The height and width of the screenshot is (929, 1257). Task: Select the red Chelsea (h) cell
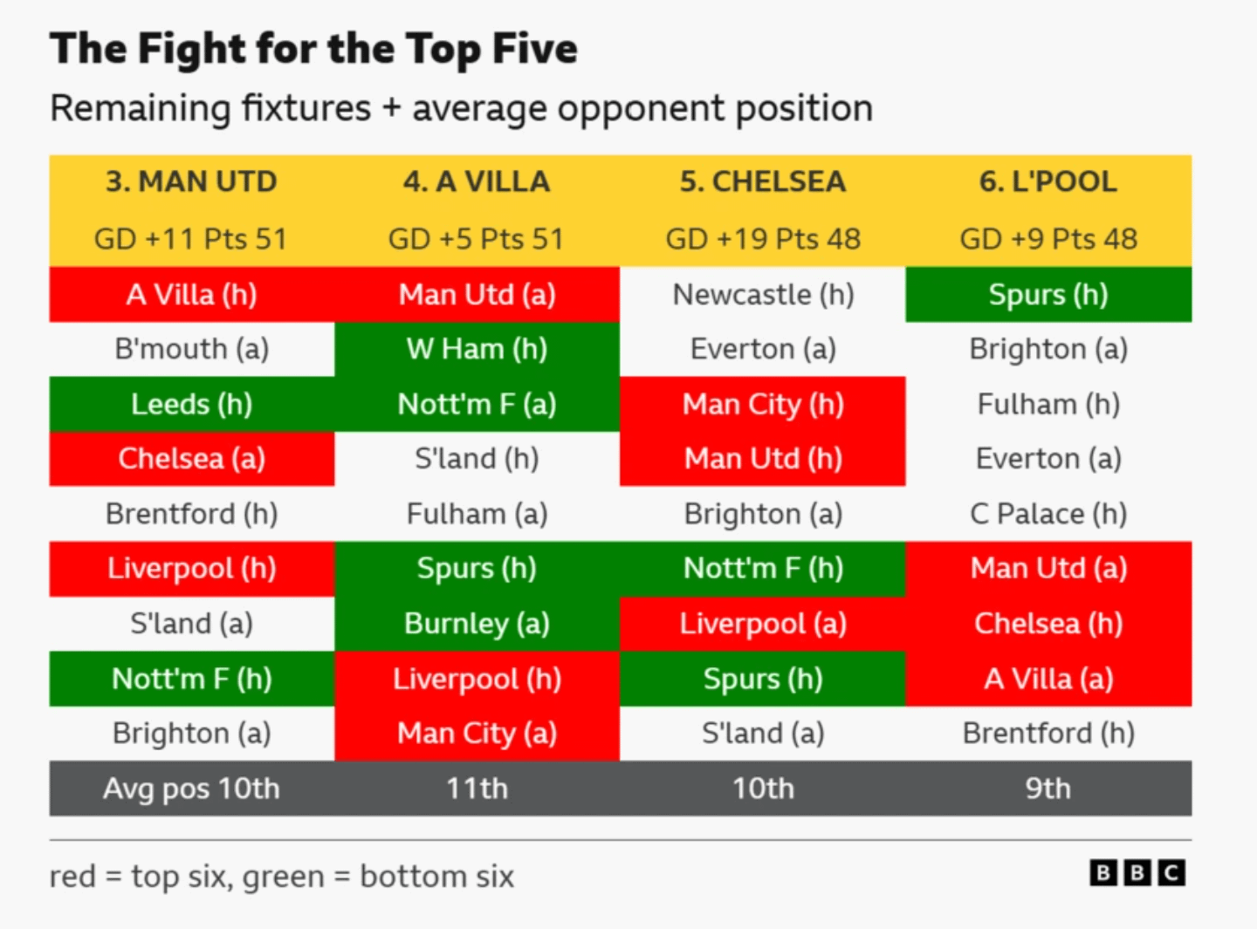[x=1047, y=624]
